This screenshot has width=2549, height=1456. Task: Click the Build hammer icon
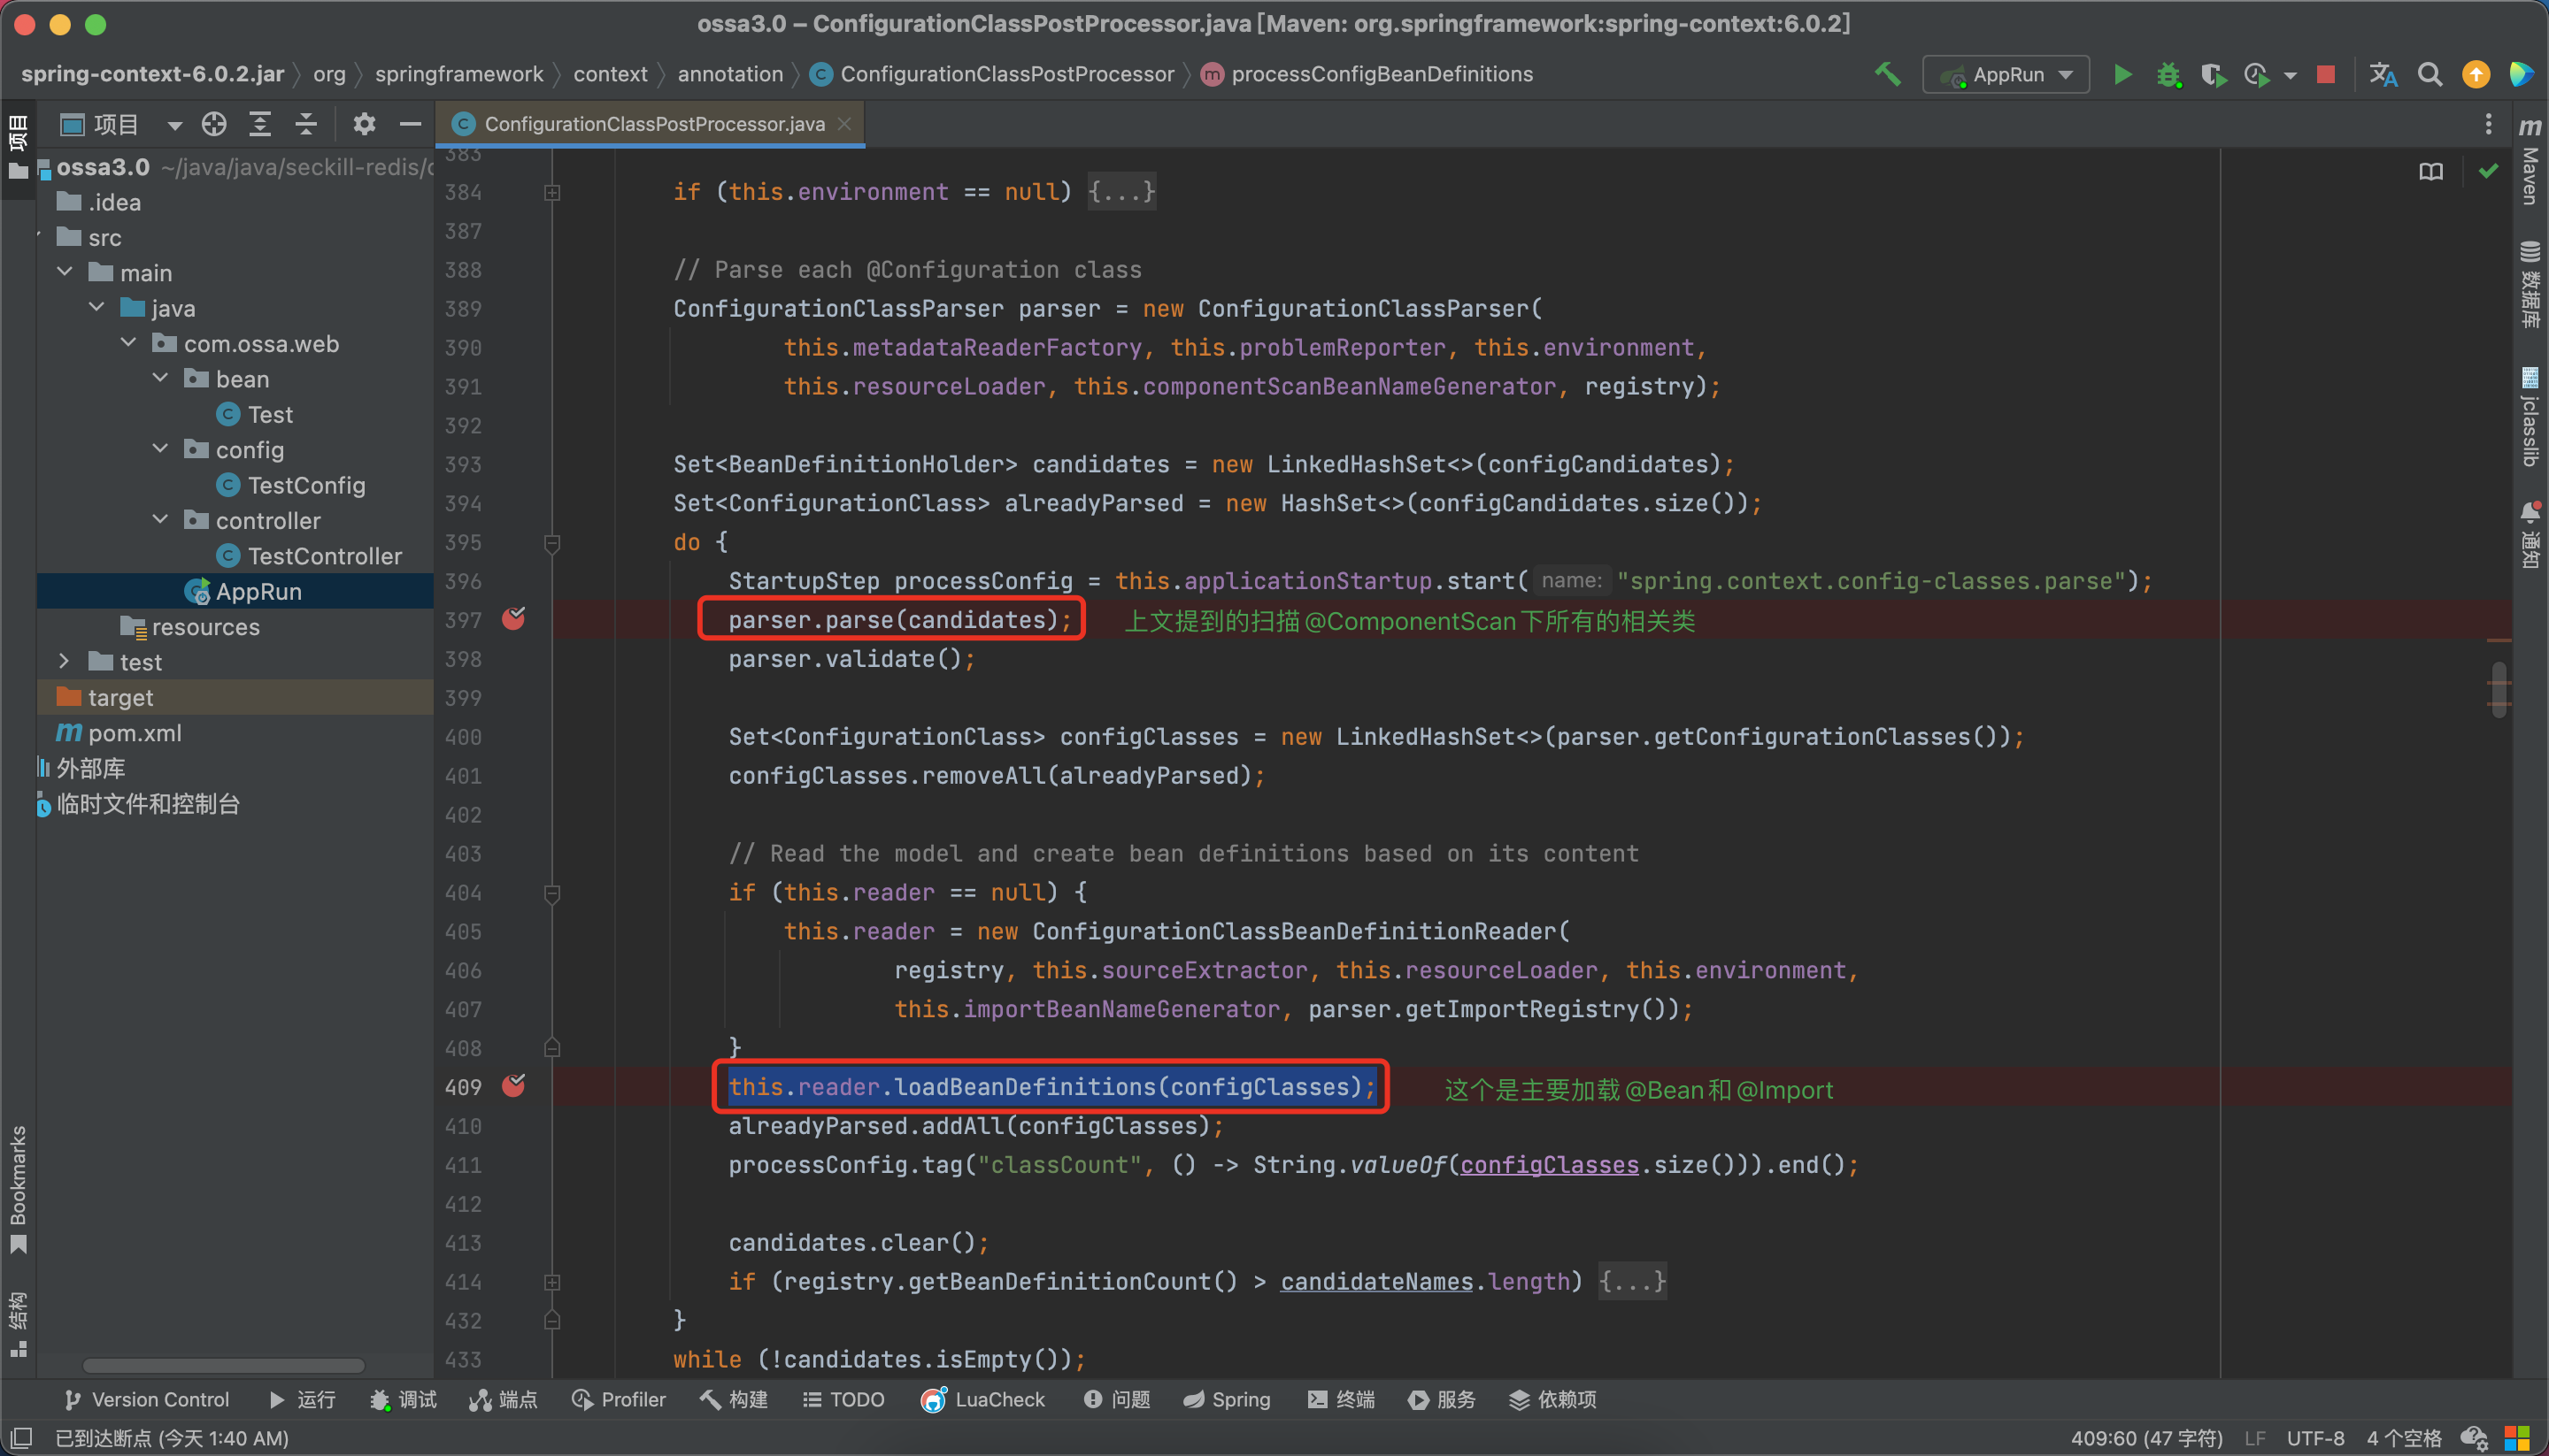tap(1887, 75)
